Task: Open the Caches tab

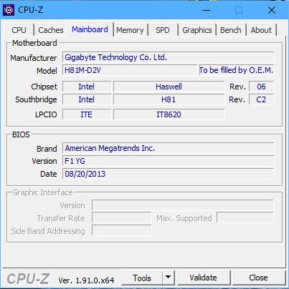Action: (x=51, y=30)
